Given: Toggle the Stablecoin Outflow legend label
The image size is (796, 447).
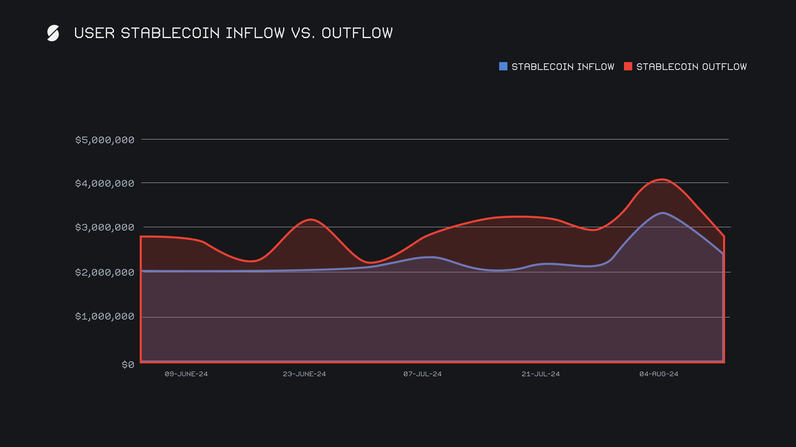Looking at the screenshot, I should pyautogui.click(x=691, y=67).
